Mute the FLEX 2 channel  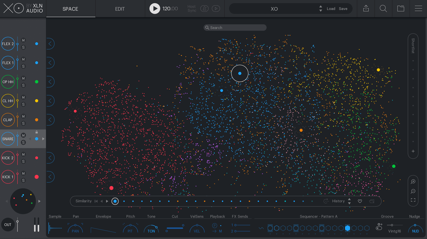[23, 40]
